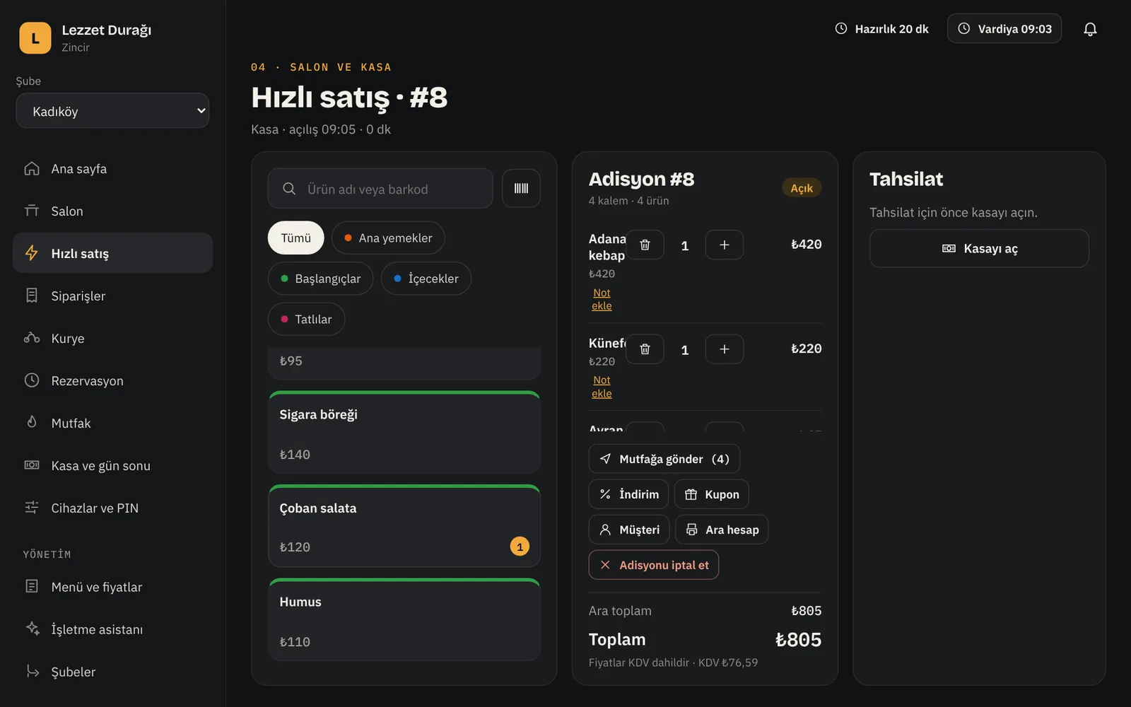The width and height of the screenshot is (1131, 707).
Task: Open the Mutfak page
Action: [x=112, y=423]
